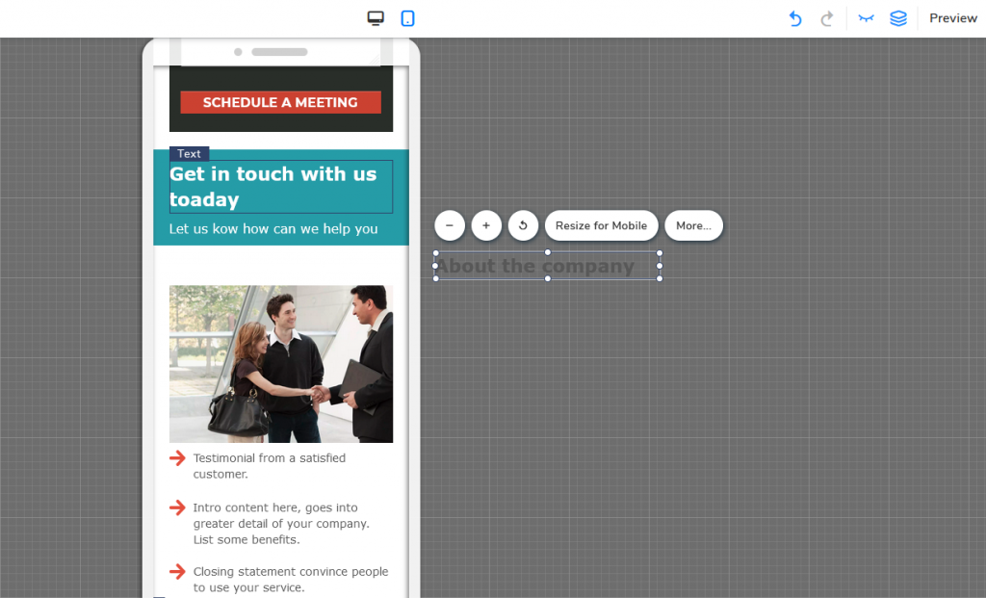The height and width of the screenshot is (598, 986).
Task: Click Resize for Mobile button
Action: pos(601,225)
